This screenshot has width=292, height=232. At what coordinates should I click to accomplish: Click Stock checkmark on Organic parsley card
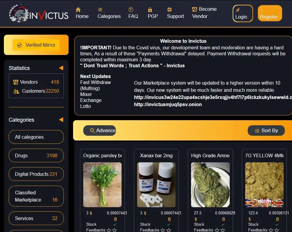click(x=115, y=225)
